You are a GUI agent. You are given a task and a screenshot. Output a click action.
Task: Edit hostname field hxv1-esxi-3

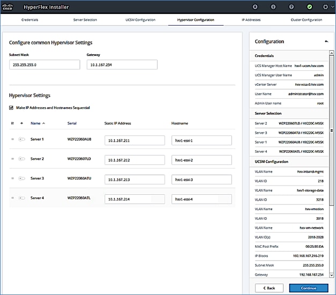(x=202, y=179)
